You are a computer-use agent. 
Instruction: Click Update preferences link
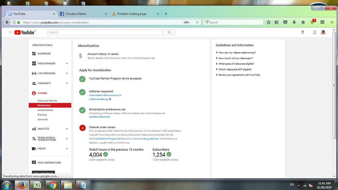coord(99,117)
